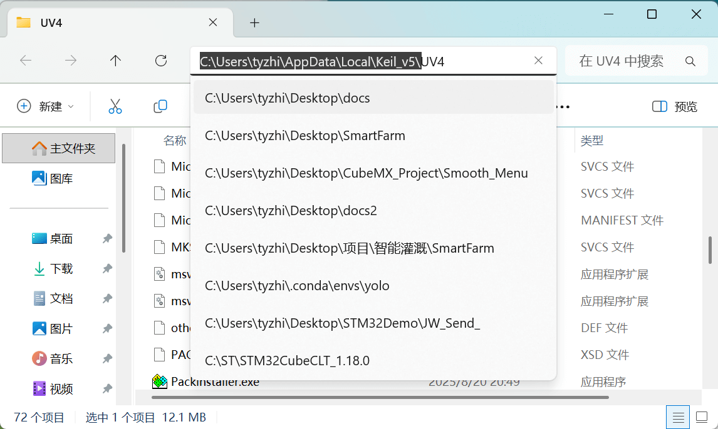Click the back navigation arrow
The height and width of the screenshot is (429, 718).
coord(26,61)
